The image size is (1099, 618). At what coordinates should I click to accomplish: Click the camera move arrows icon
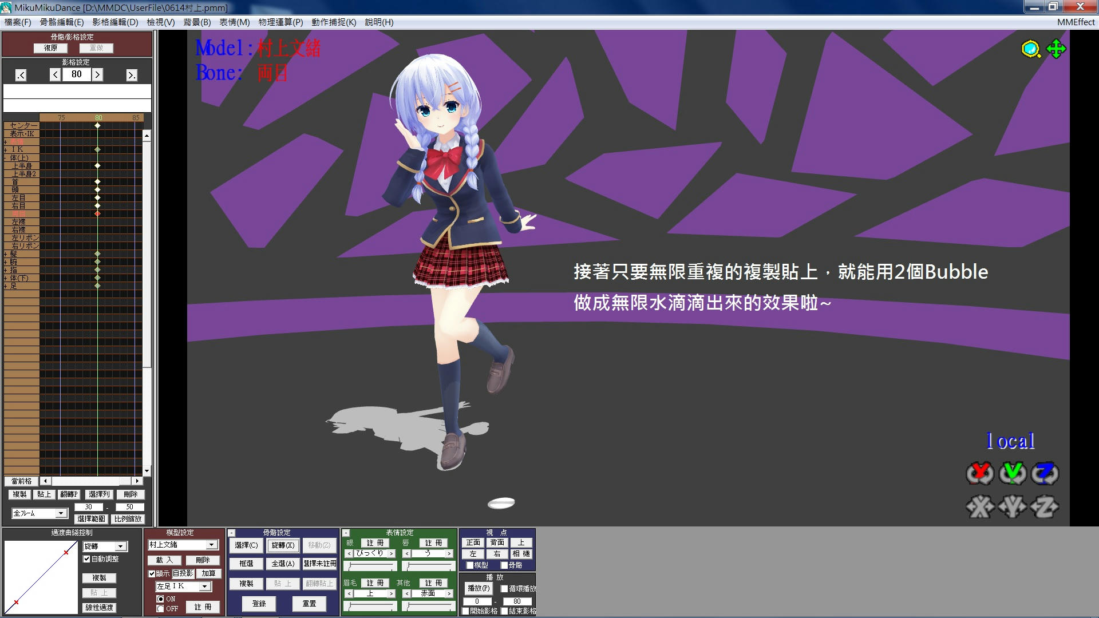tap(1056, 49)
